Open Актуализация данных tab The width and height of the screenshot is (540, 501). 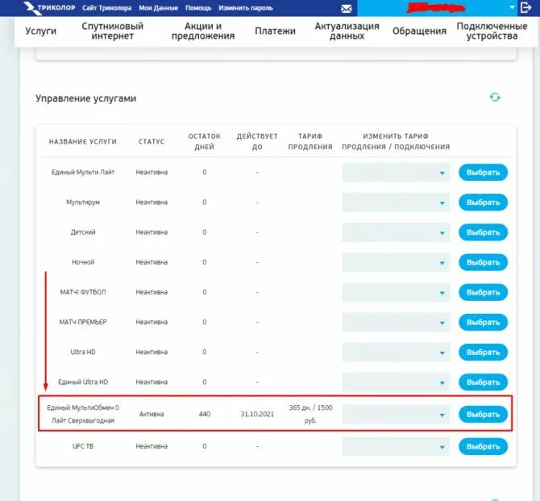coord(347,31)
